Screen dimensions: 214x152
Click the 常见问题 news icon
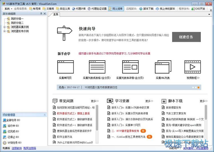55,101
